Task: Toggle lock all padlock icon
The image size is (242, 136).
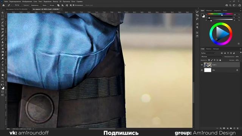Action: click(220, 60)
